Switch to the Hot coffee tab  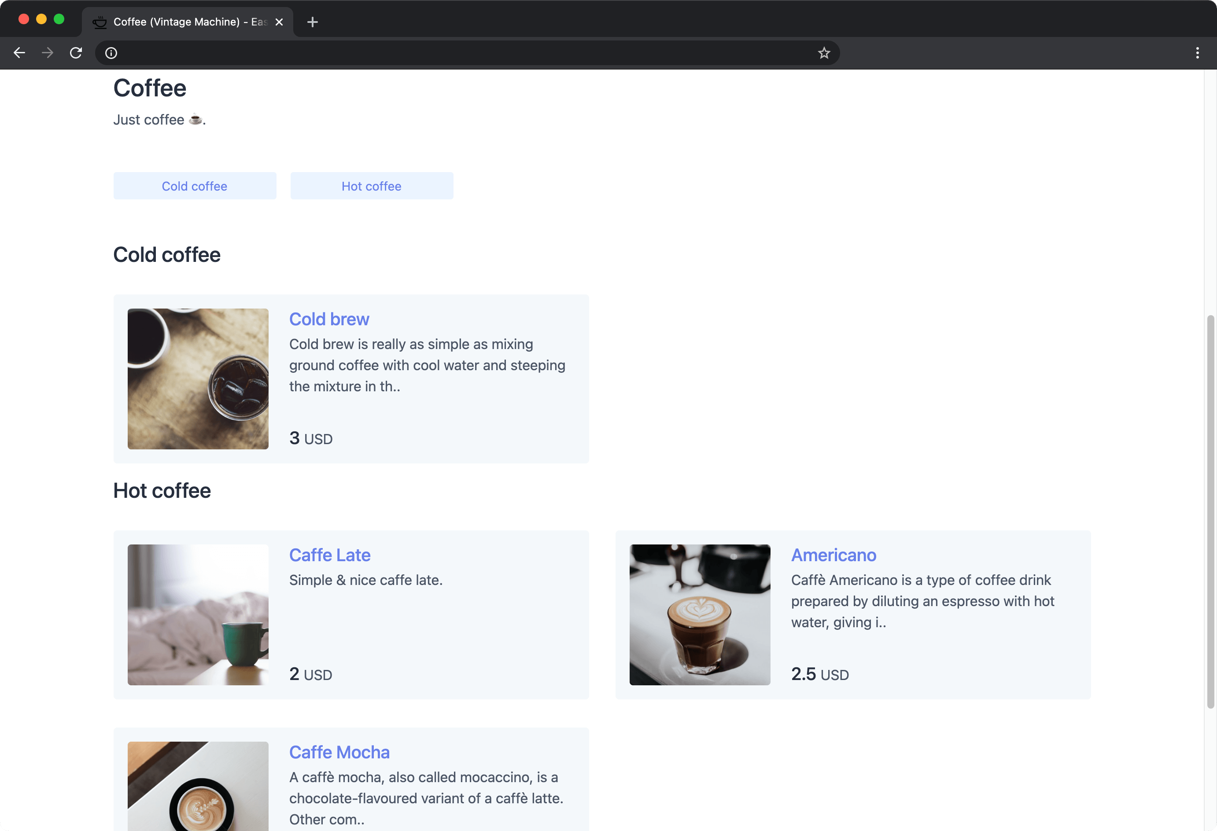pos(372,186)
